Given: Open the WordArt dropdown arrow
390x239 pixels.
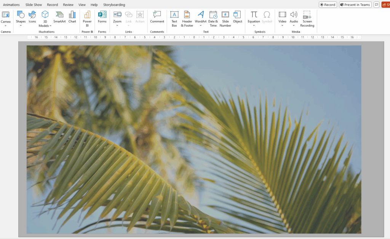Looking at the screenshot, I should pos(200,25).
